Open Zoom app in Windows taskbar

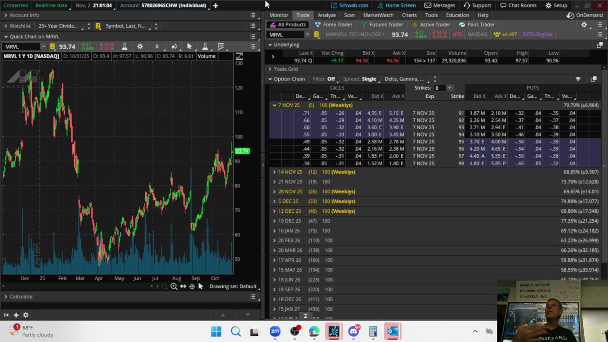pyautogui.click(x=275, y=332)
